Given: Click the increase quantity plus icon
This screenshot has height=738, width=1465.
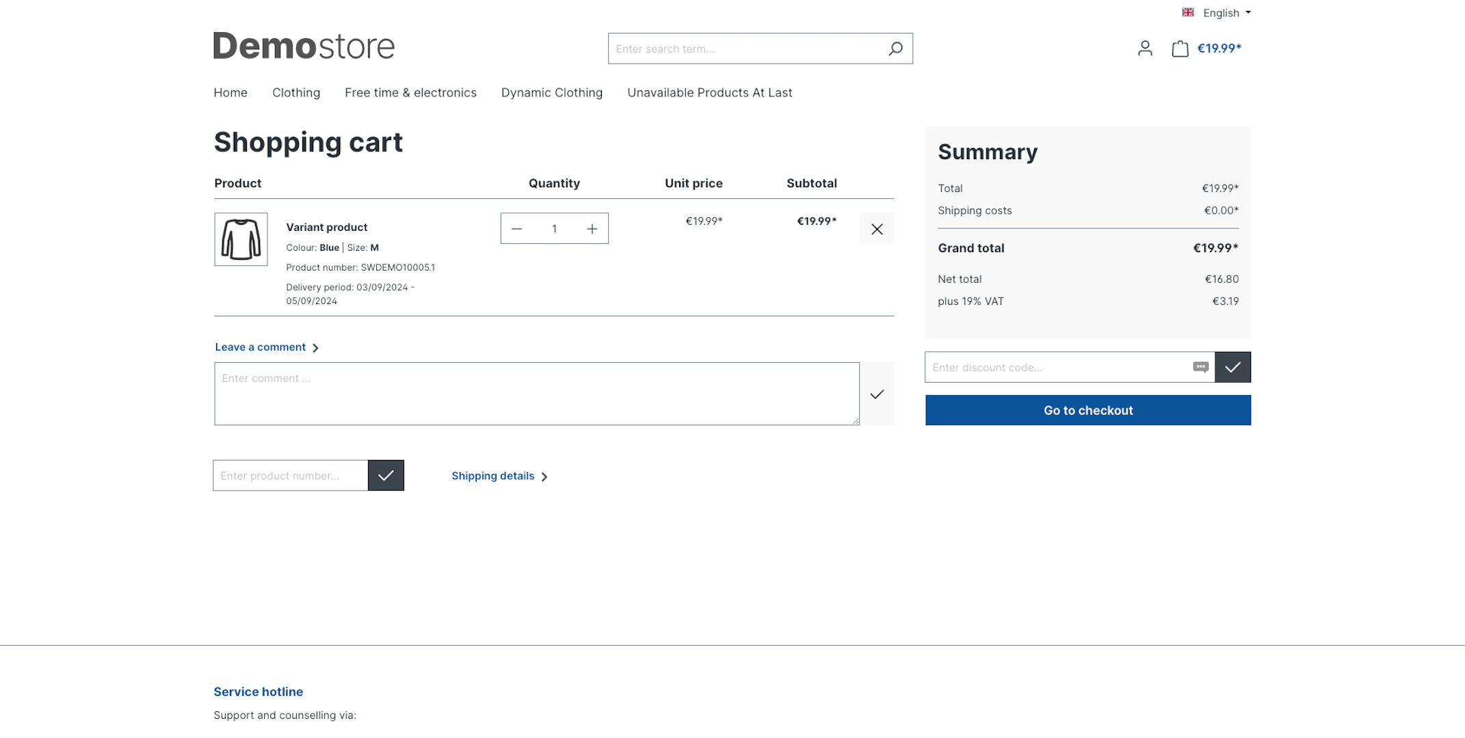Looking at the screenshot, I should (x=591, y=228).
